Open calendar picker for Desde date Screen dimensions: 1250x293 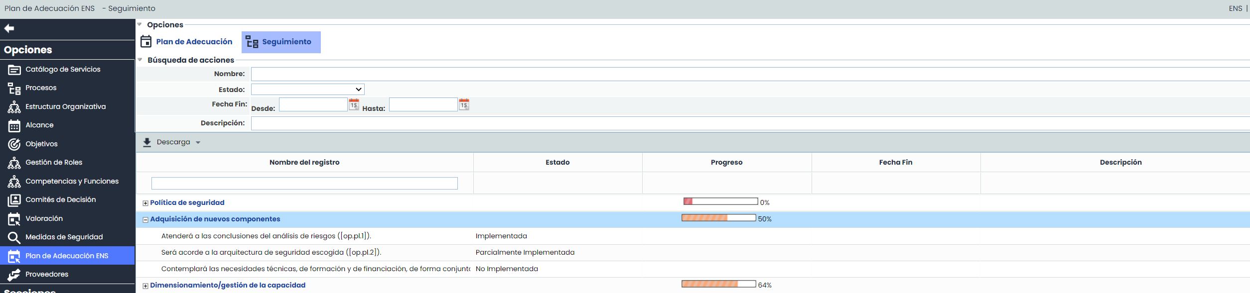pyautogui.click(x=354, y=104)
